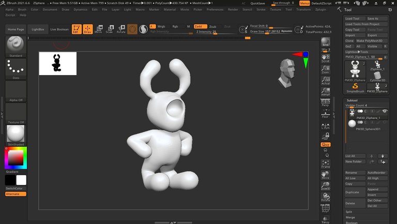Click the Zoom3D icon

[x=325, y=186]
